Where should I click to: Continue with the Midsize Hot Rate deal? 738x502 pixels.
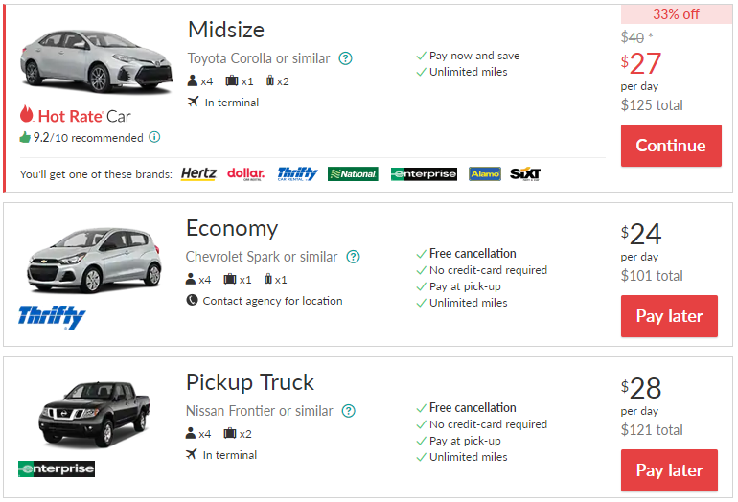(x=671, y=146)
